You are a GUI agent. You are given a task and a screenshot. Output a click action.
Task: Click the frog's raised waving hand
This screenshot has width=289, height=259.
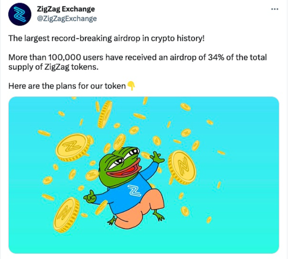(x=157, y=157)
